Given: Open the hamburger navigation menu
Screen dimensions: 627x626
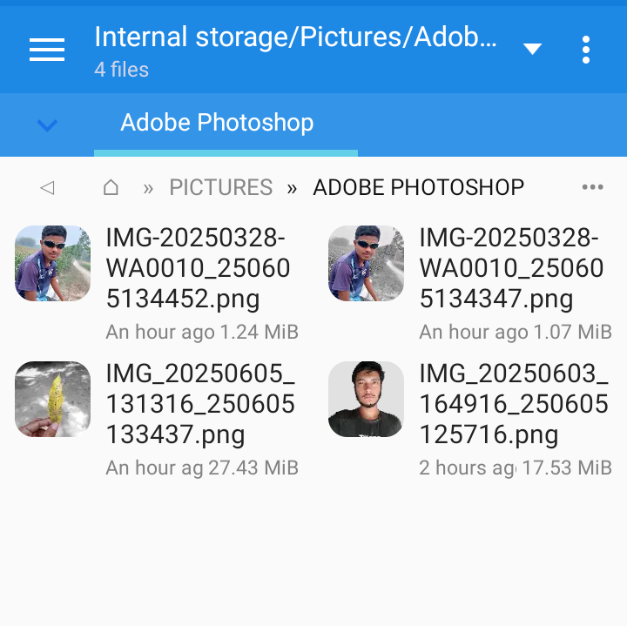Looking at the screenshot, I should 47,50.
